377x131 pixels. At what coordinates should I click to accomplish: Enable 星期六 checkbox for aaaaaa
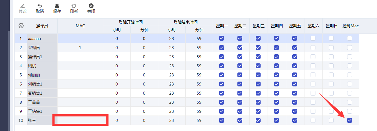coord(313,38)
